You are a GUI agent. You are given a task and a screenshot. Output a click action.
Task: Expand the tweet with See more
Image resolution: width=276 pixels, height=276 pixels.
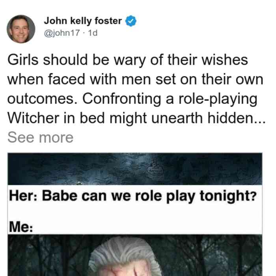point(40,138)
